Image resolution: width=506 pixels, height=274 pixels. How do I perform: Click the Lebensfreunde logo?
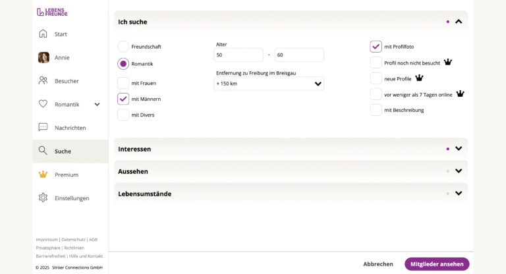(x=52, y=12)
